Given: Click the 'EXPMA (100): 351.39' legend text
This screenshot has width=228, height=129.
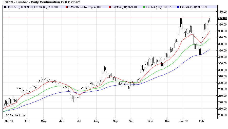Looking at the screenshot, I should [193, 7].
